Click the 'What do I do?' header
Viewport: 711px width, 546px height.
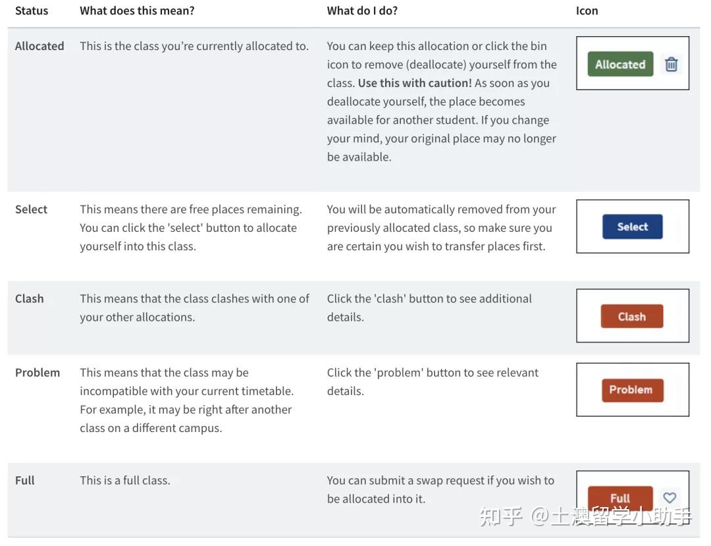click(x=362, y=11)
